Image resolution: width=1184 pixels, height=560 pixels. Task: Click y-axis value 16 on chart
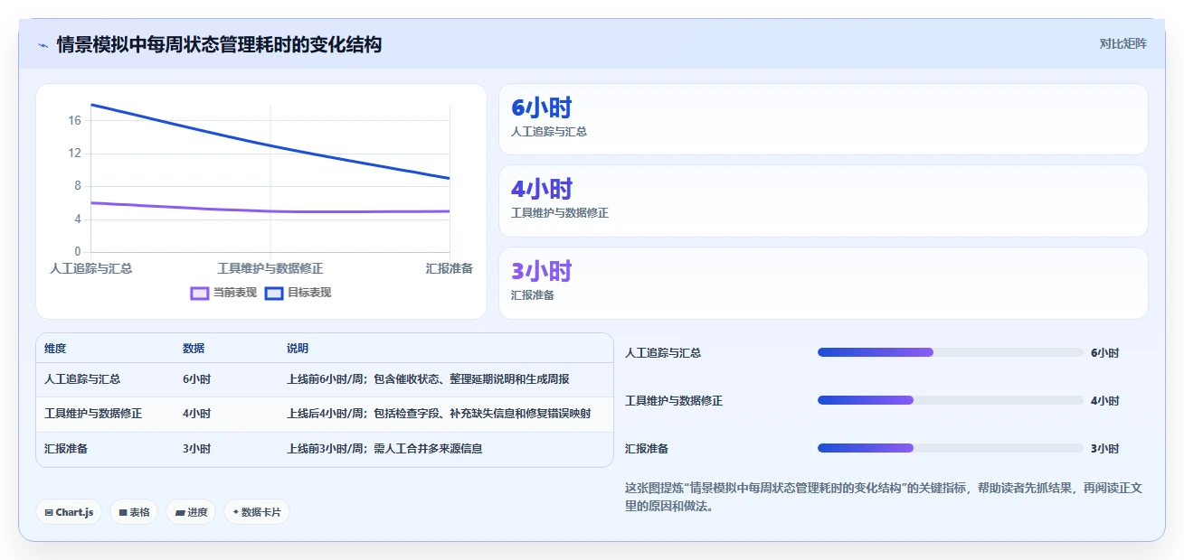point(74,120)
